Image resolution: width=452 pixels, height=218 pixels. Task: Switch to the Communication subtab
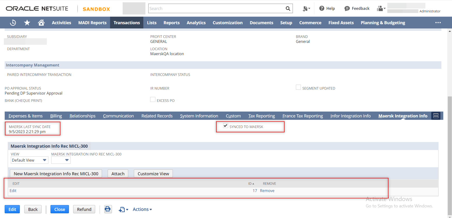(118, 116)
